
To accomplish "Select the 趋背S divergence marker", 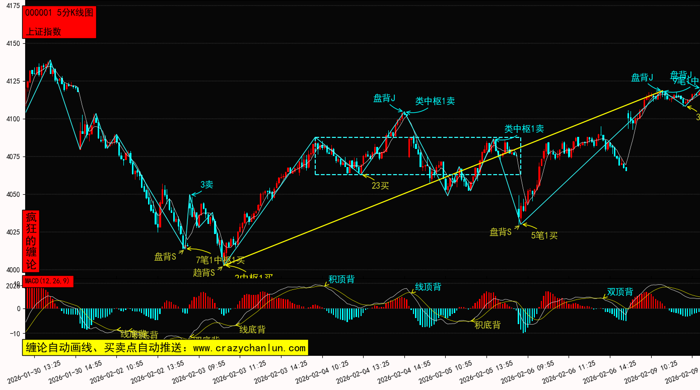I will click(x=204, y=273).
